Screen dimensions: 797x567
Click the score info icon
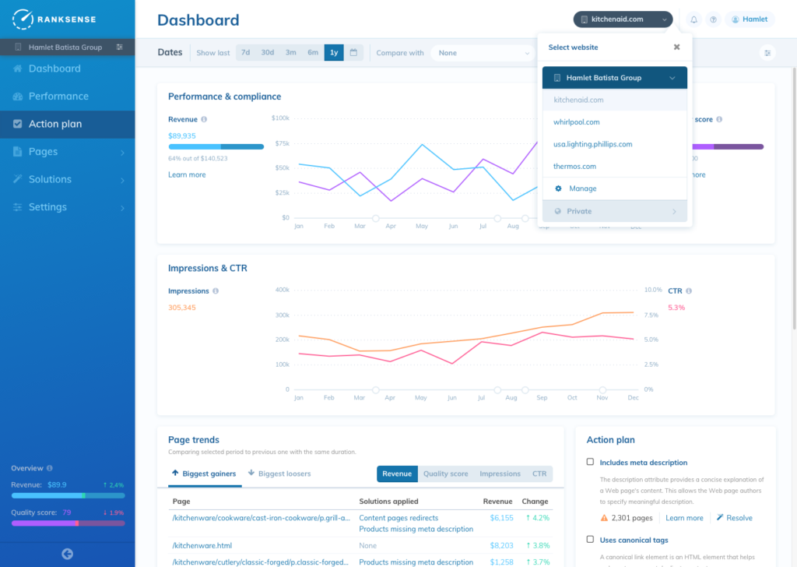point(719,119)
